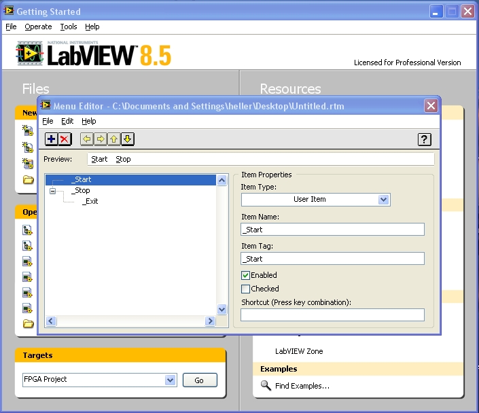Screen dimensions: 479x413
Task: Click the Getting Started title bar icon
Action: pos(9,11)
